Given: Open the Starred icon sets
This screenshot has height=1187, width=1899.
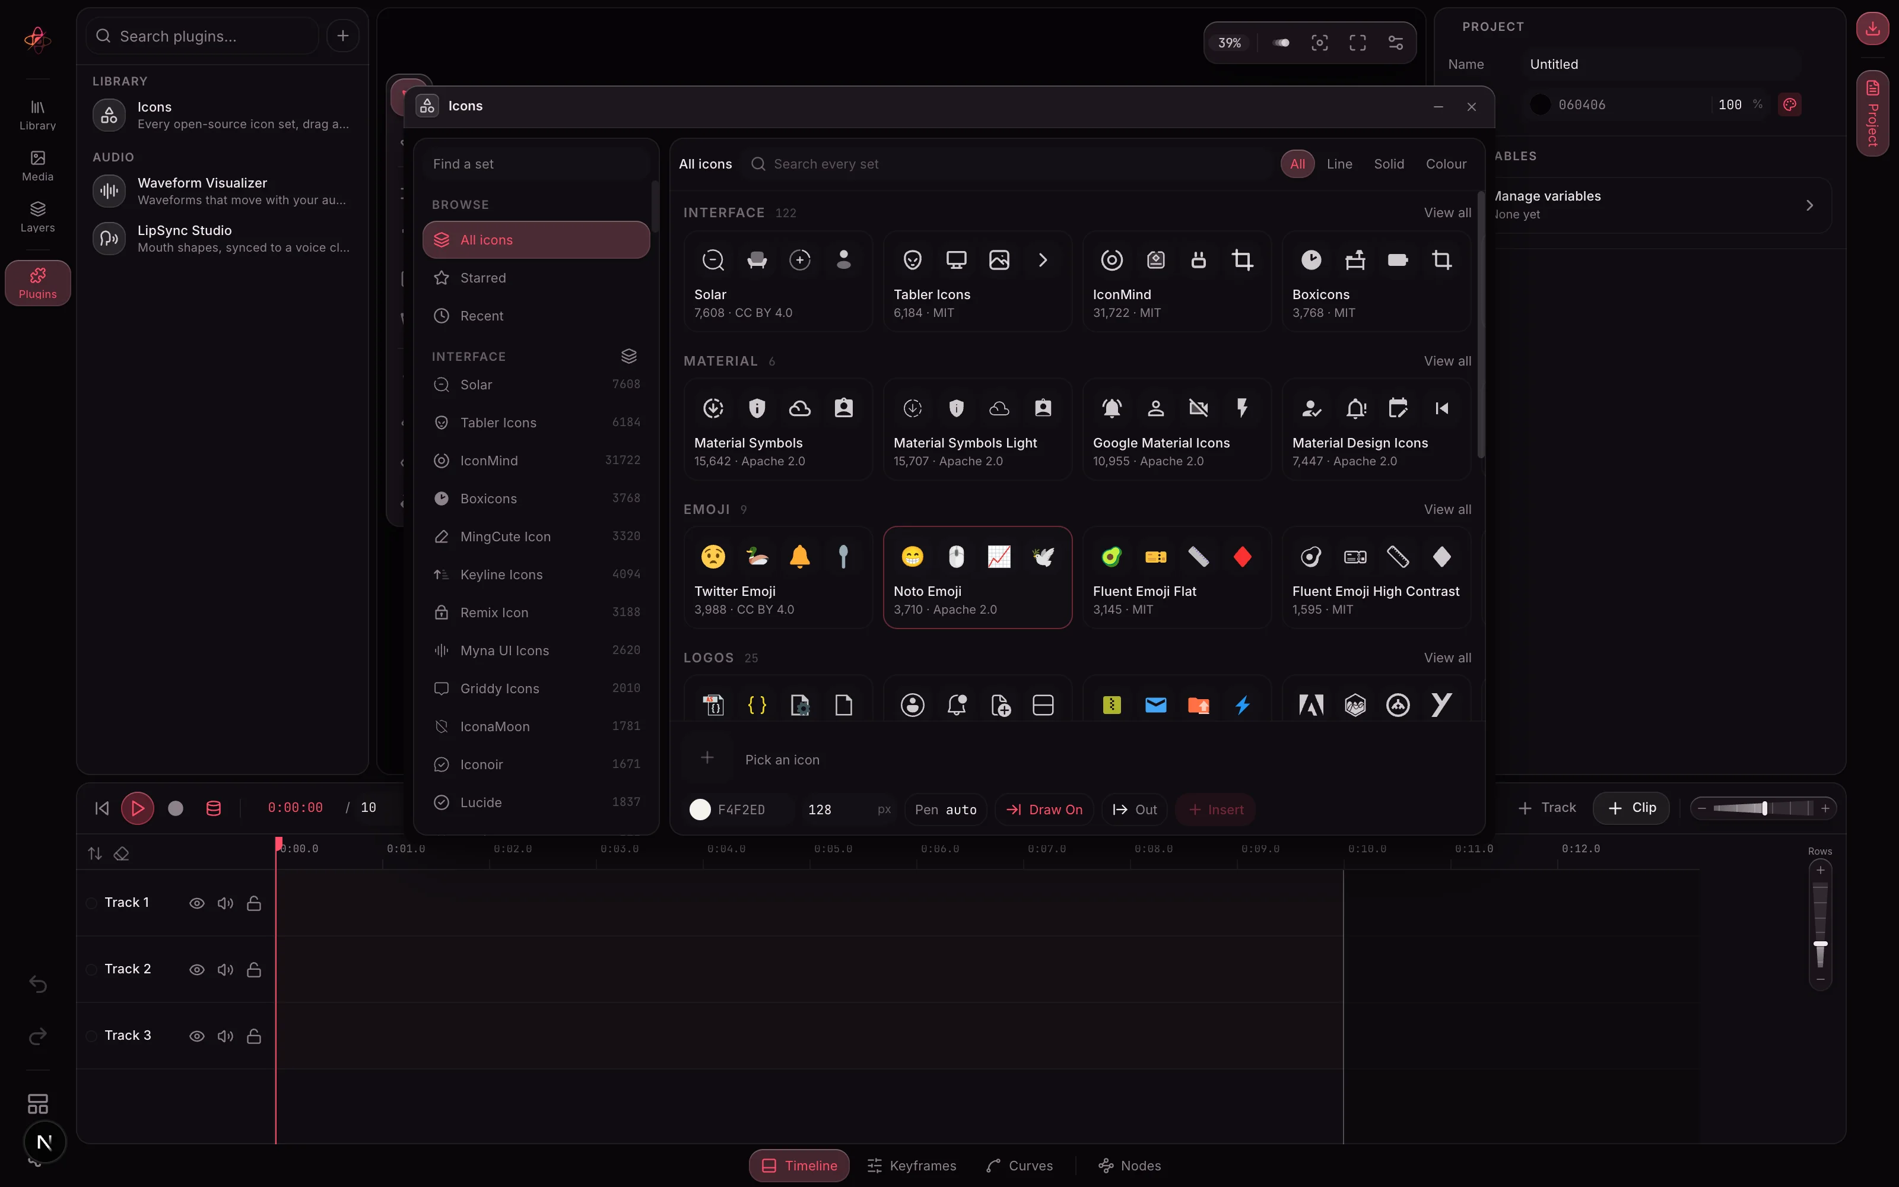Looking at the screenshot, I should 536,278.
